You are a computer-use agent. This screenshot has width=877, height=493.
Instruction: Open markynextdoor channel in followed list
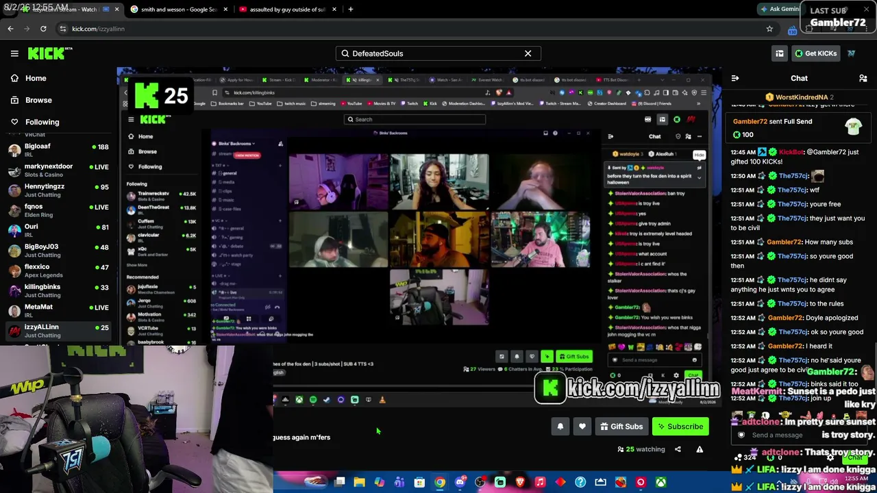(58, 170)
